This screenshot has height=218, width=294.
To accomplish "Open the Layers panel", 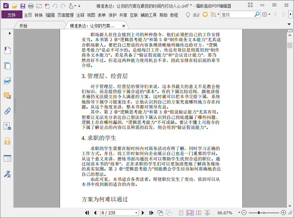I will coord(7,81).
